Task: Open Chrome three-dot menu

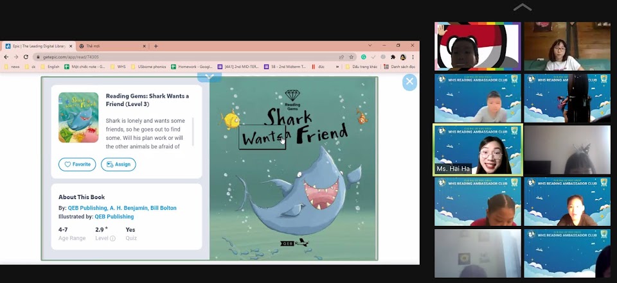Action: [x=413, y=57]
